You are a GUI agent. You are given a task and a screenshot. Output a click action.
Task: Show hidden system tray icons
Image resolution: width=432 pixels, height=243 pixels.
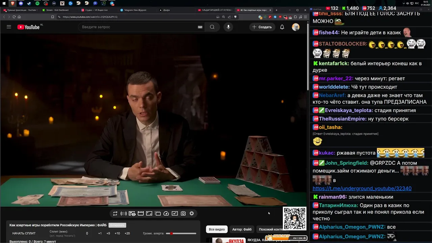404,3
